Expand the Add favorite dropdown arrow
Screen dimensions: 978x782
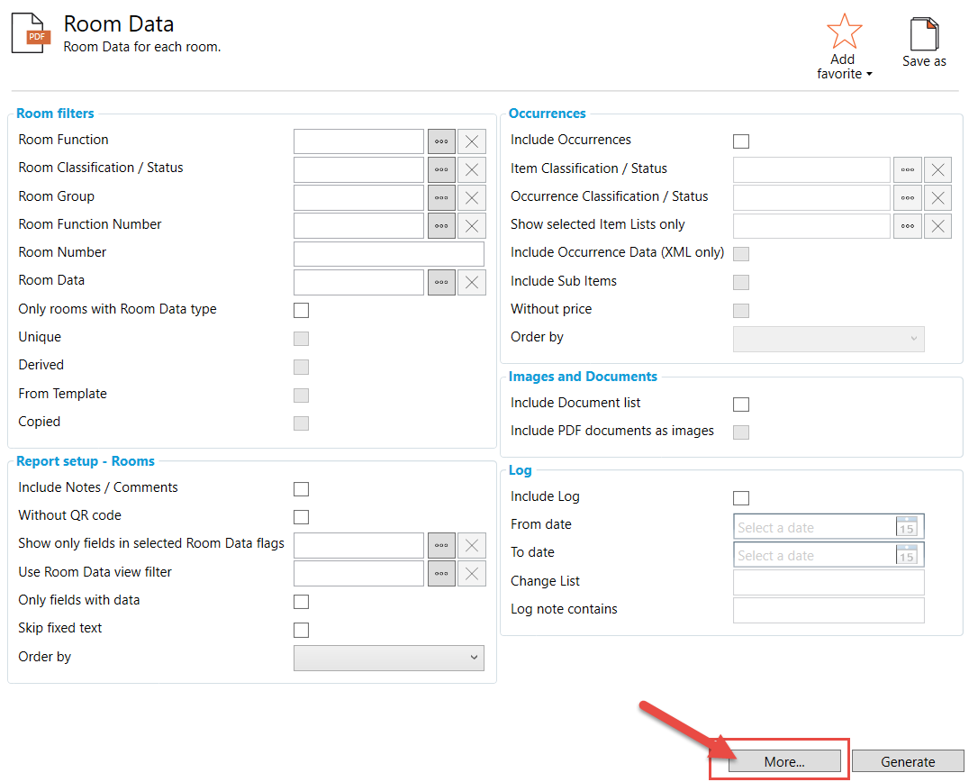click(x=869, y=75)
